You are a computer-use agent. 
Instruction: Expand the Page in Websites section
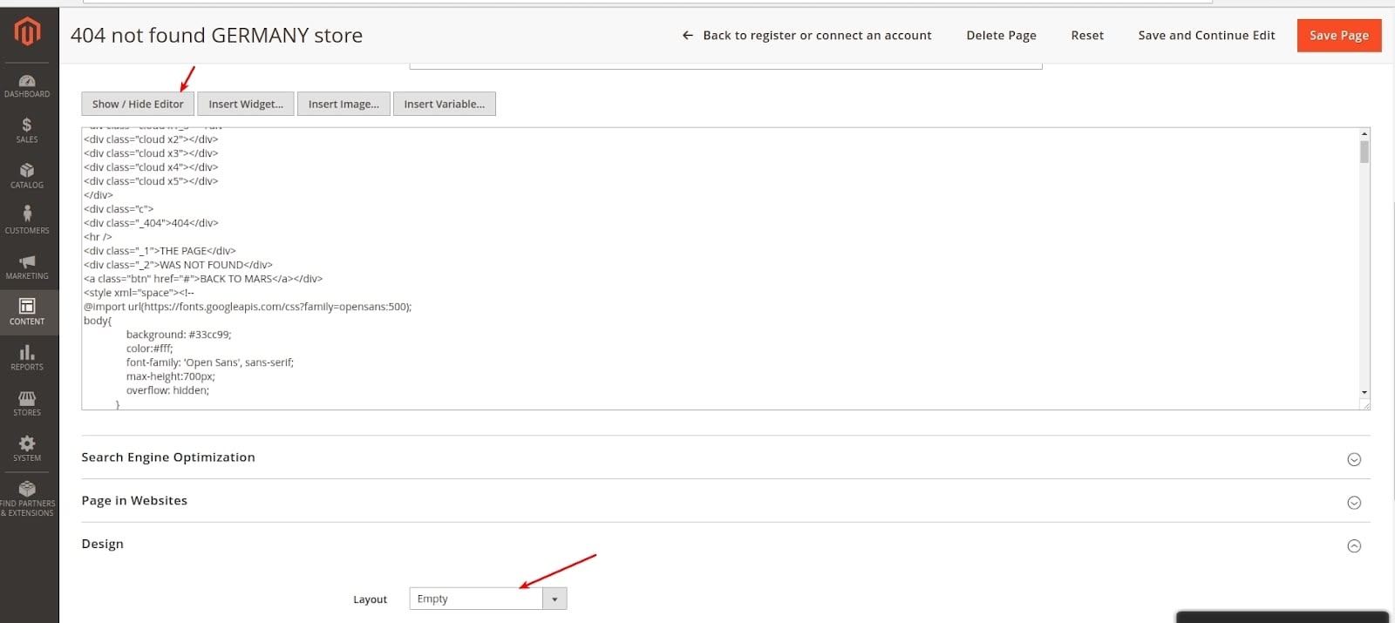pos(725,501)
